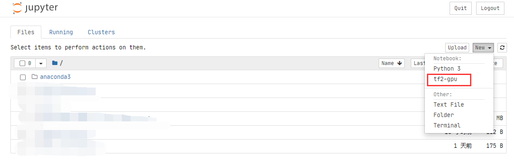Switch to the Clusters tab

[101, 32]
